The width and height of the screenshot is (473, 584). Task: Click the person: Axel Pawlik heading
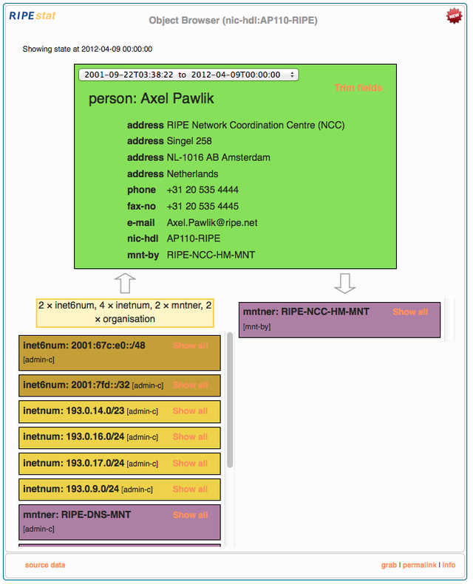151,98
